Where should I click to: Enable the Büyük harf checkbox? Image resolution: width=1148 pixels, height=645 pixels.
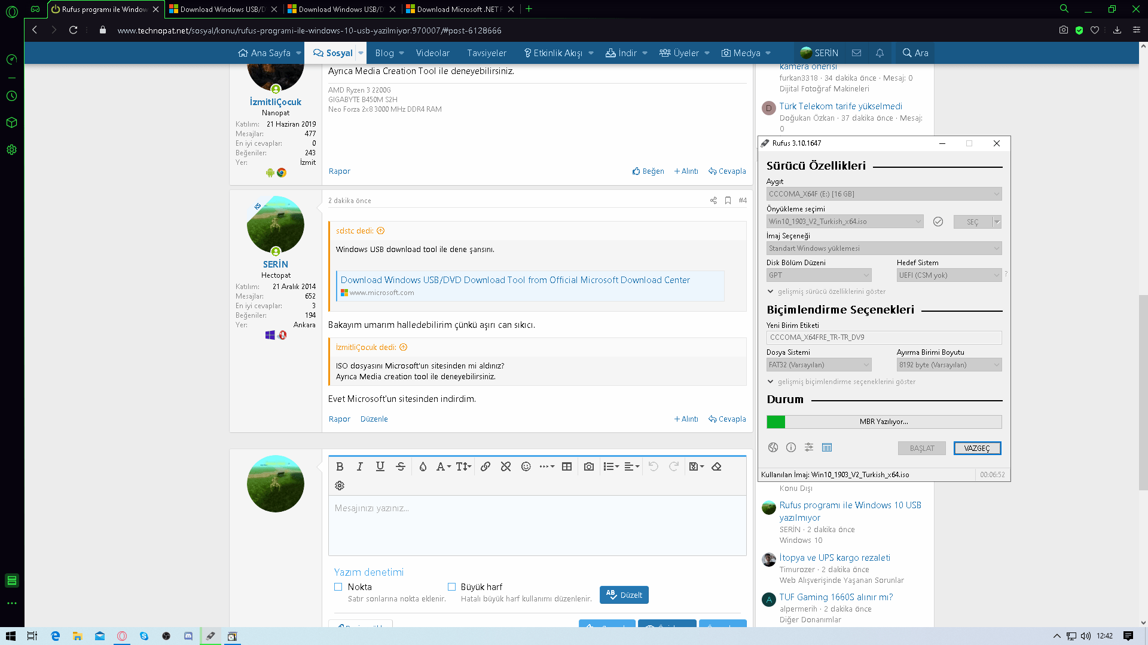pos(451,587)
